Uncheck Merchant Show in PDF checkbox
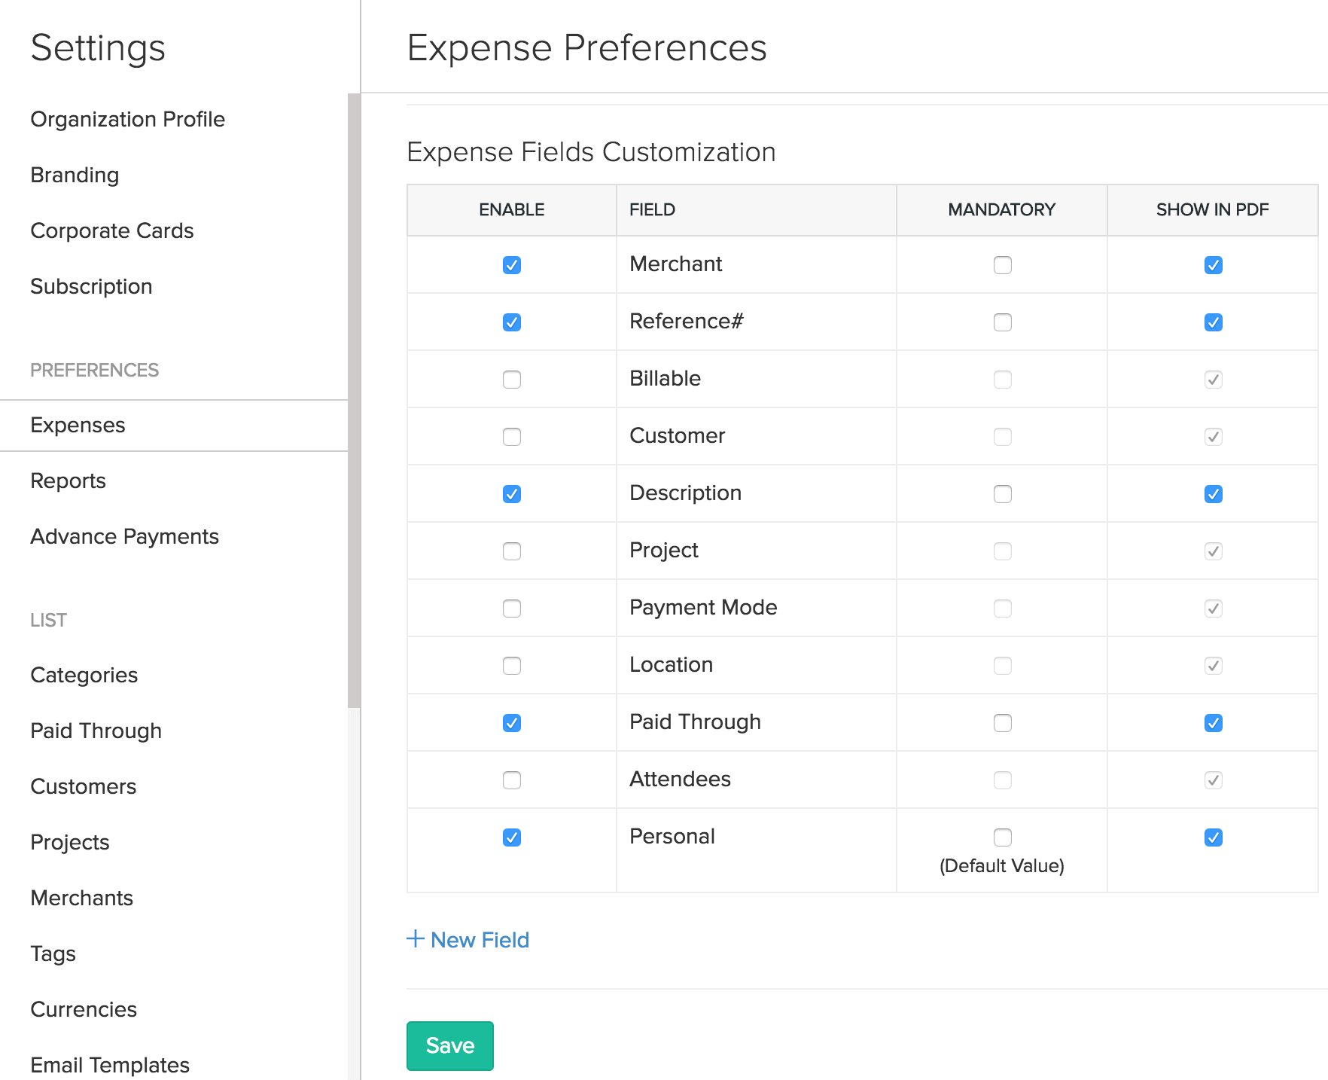Image resolution: width=1328 pixels, height=1080 pixels. pyautogui.click(x=1213, y=265)
